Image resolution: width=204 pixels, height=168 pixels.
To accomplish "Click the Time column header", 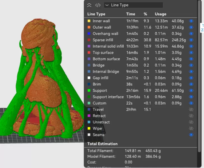I will click(x=131, y=14).
